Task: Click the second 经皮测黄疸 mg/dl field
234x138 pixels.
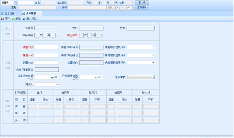Action: point(91,77)
